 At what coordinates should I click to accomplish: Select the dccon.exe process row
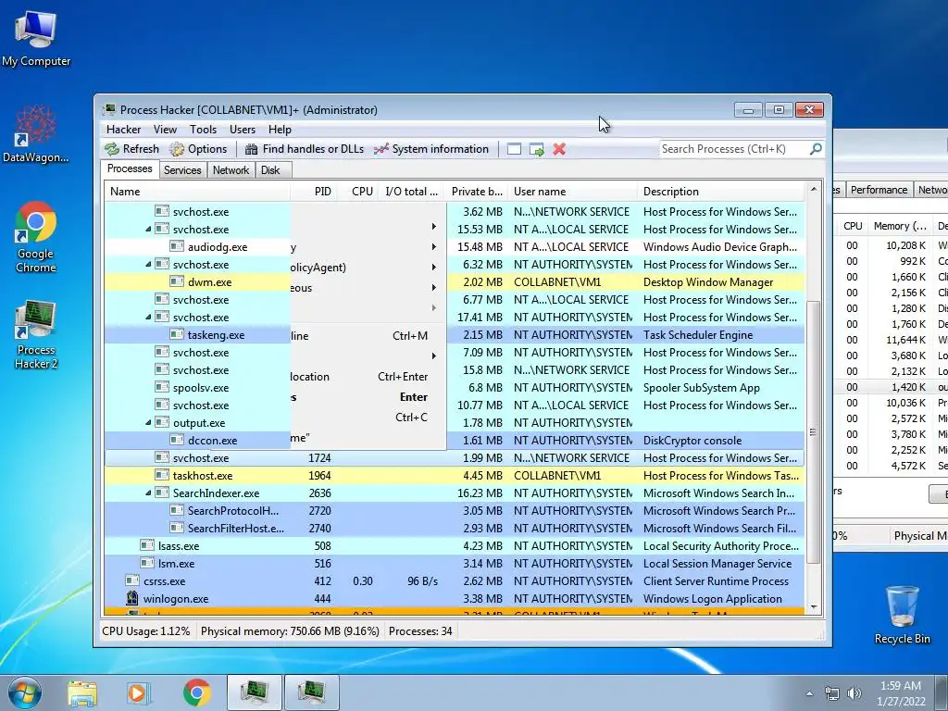(455, 440)
